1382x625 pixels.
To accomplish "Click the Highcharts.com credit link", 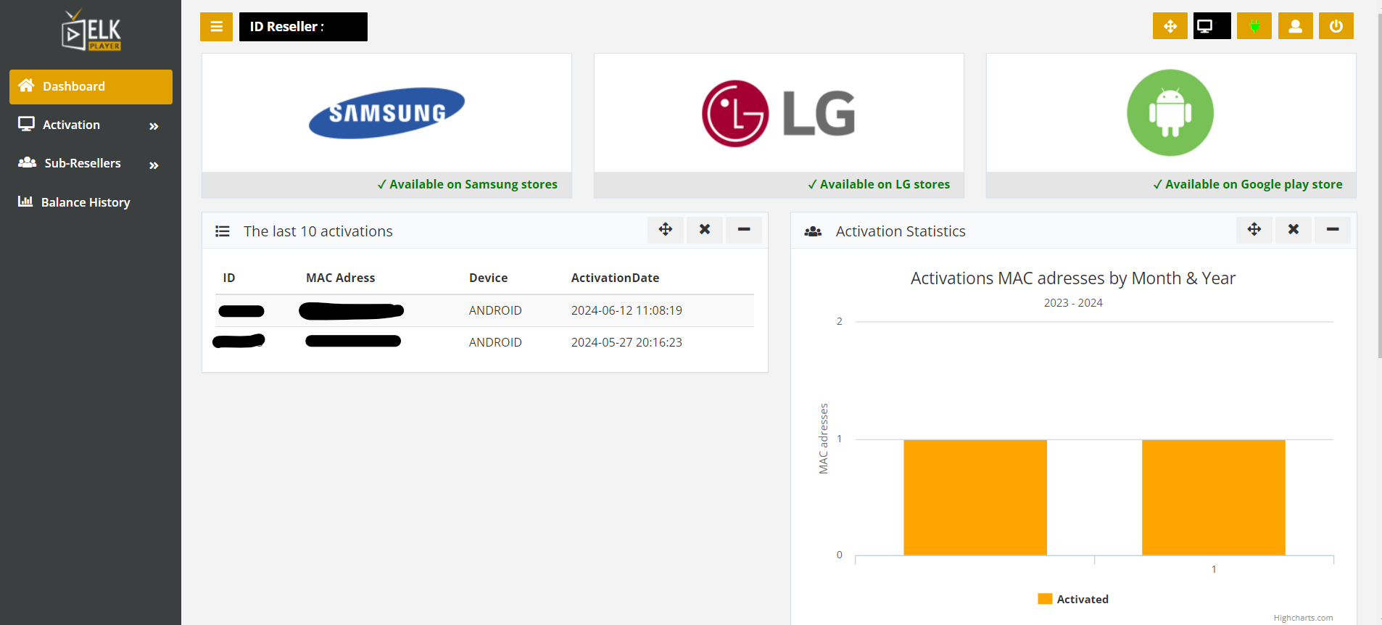I will click(x=1302, y=618).
